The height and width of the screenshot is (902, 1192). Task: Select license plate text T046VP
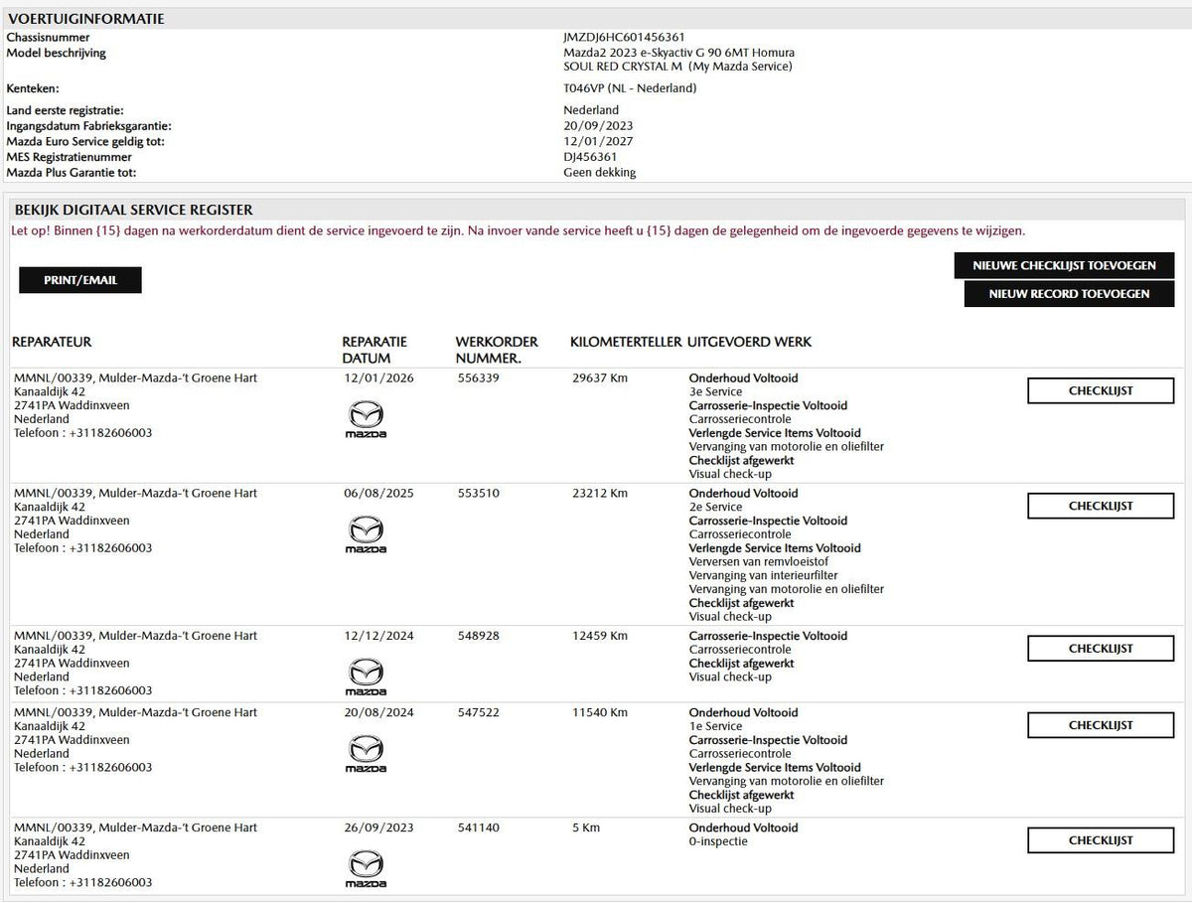[x=584, y=88]
